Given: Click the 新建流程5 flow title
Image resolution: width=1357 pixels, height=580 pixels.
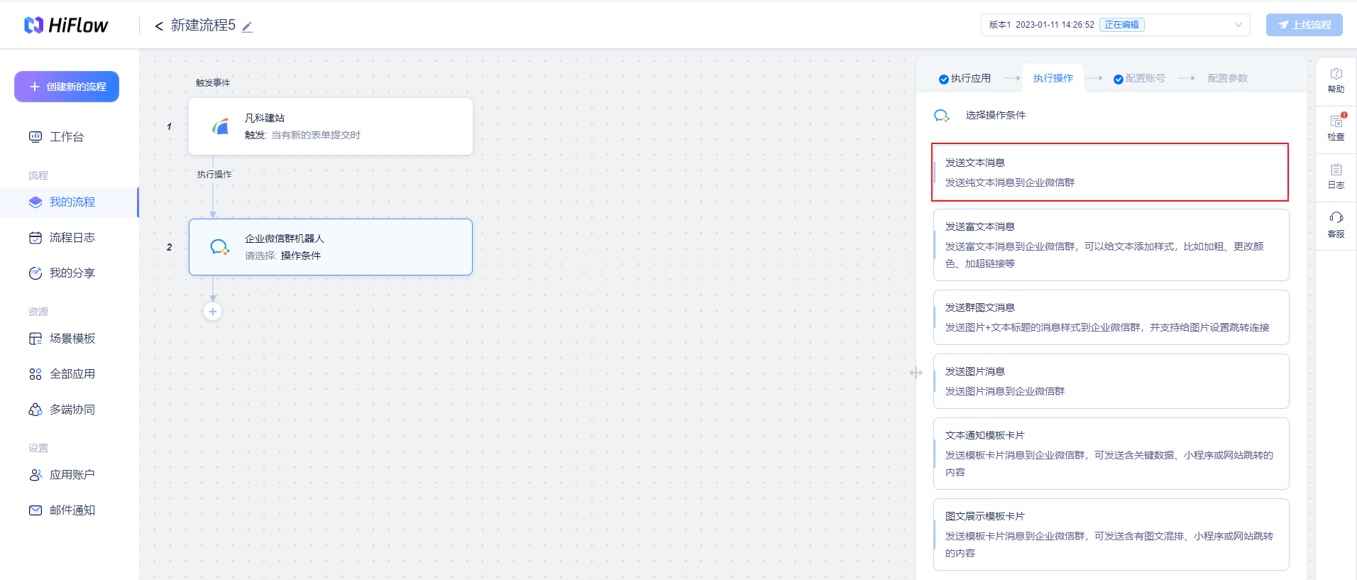Looking at the screenshot, I should coord(203,26).
